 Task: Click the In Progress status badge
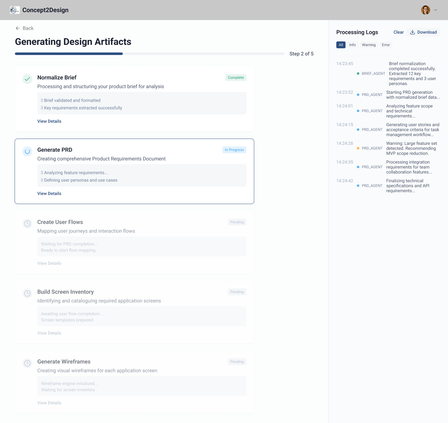[x=234, y=150]
